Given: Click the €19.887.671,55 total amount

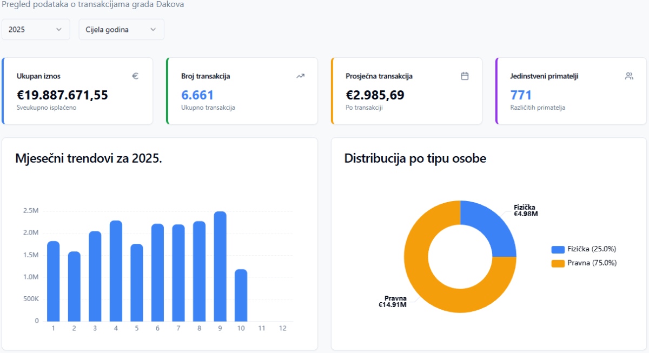Looking at the screenshot, I should (62, 96).
